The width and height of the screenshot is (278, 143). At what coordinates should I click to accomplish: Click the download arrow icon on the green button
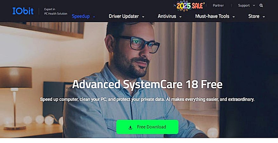130,128
